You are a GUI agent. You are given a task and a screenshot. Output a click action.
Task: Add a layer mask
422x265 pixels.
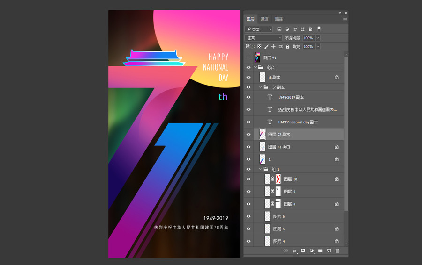tap(303, 251)
